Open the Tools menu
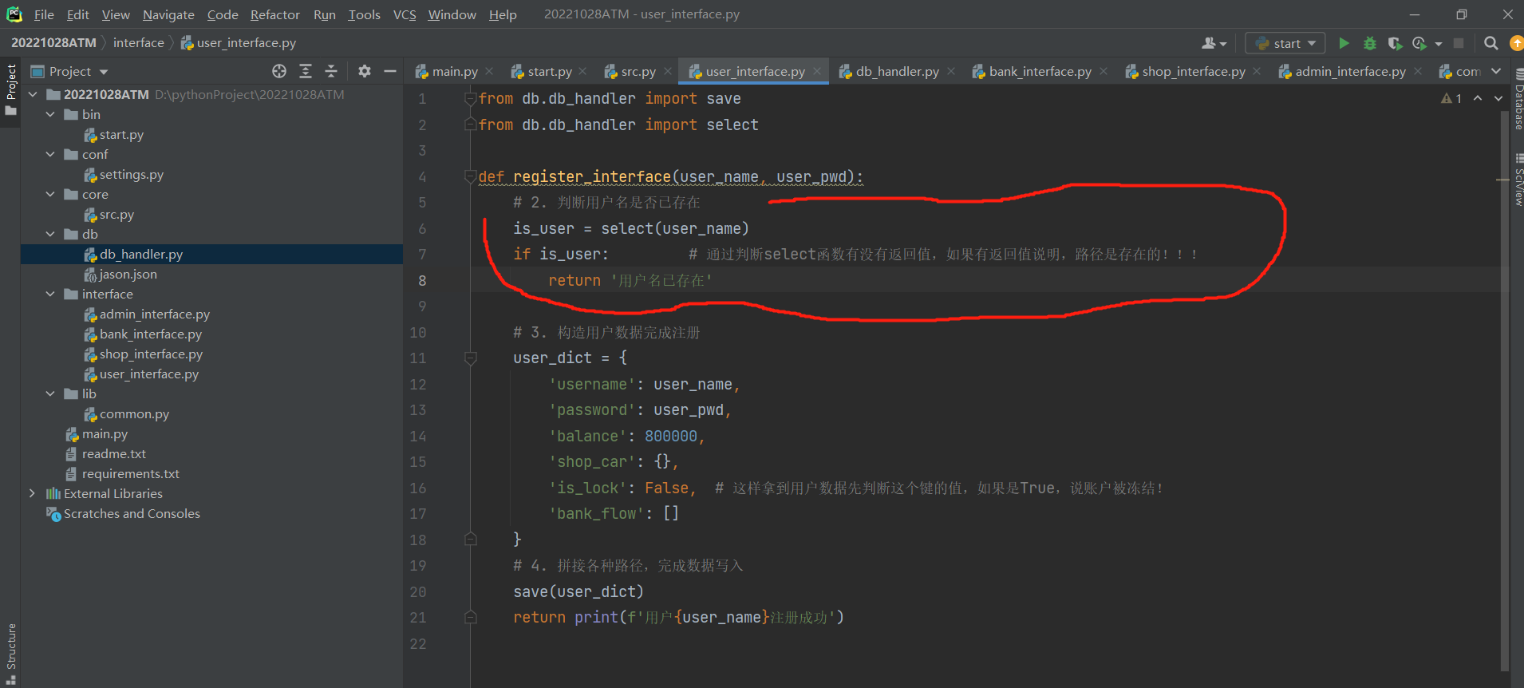Image resolution: width=1524 pixels, height=688 pixels. click(364, 14)
